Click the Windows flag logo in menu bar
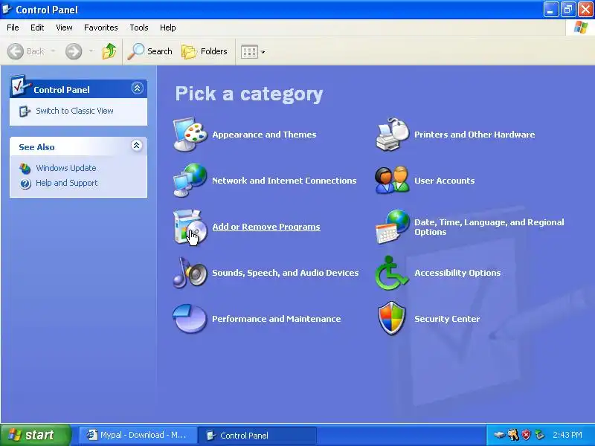The height and width of the screenshot is (446, 595). 581,28
